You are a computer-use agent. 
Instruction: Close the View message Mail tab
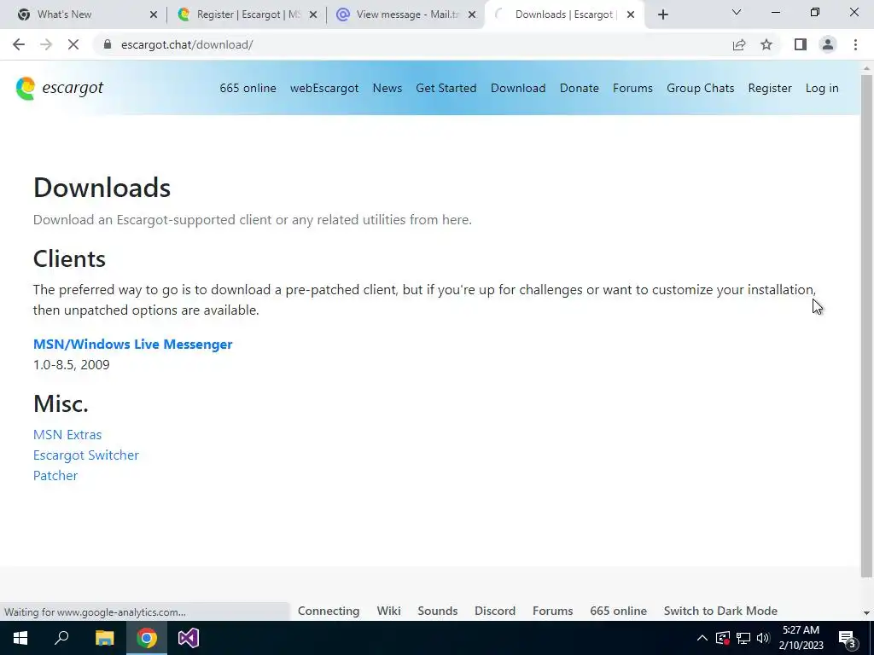click(x=472, y=14)
